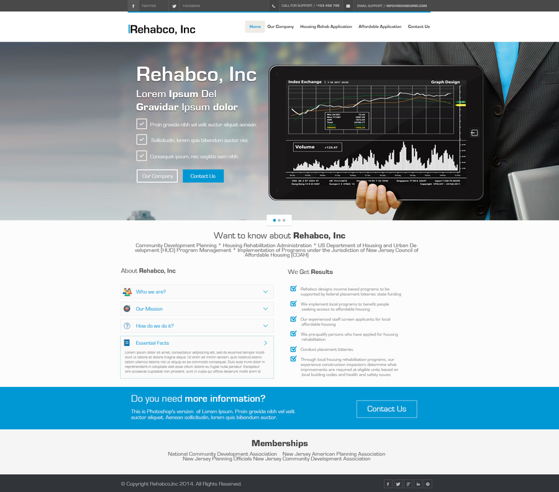Open the 'Our Company' button in the banner
The image size is (559, 492).
[157, 176]
